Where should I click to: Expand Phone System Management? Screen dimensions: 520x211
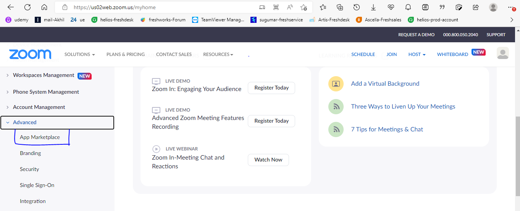click(46, 92)
